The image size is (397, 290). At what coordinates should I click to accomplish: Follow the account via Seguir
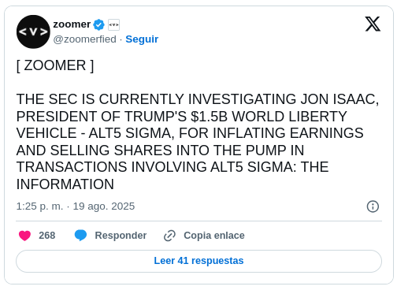[142, 39]
